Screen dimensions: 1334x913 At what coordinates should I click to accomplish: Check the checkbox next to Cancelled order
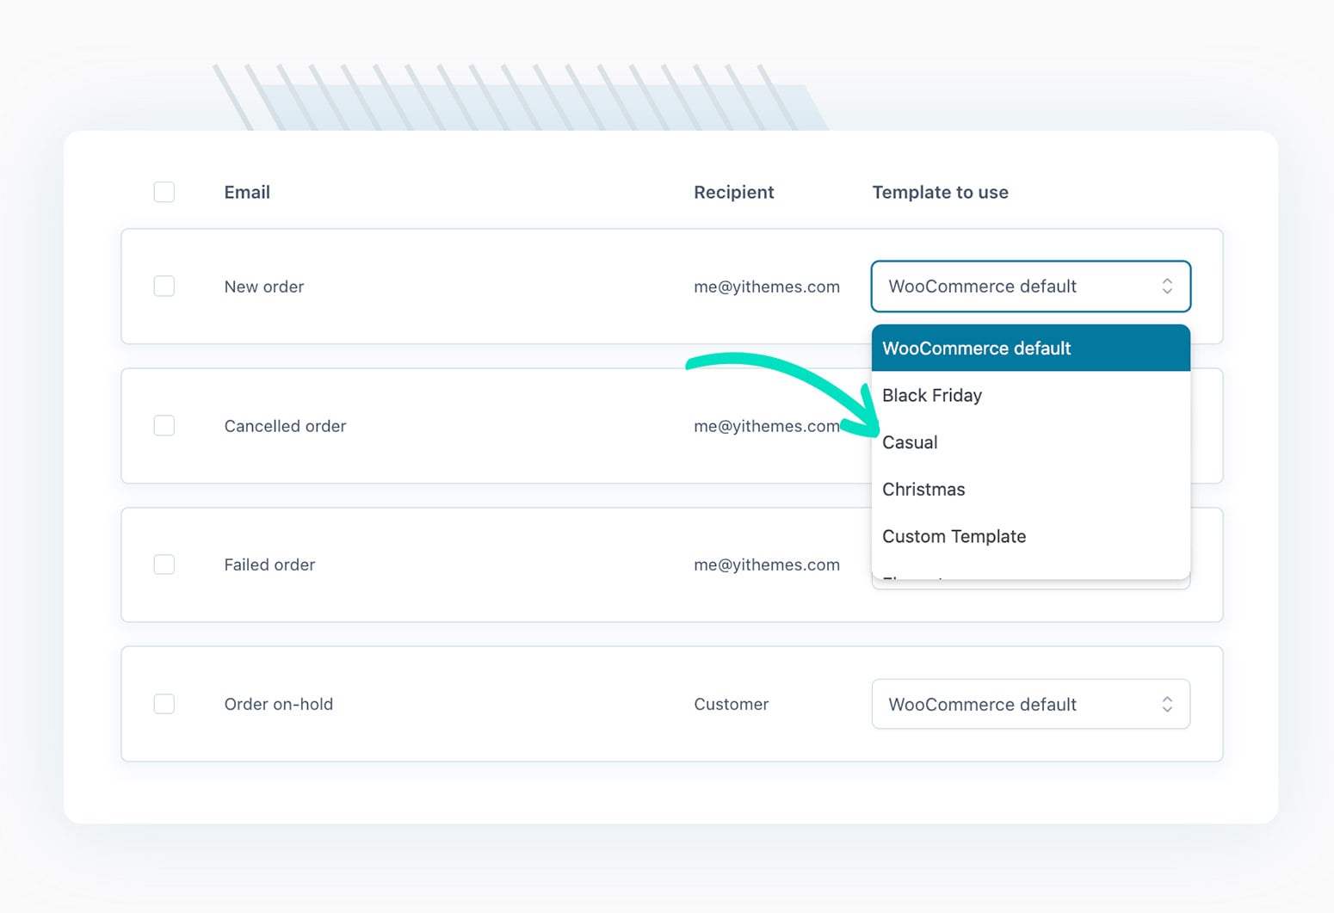coord(164,425)
